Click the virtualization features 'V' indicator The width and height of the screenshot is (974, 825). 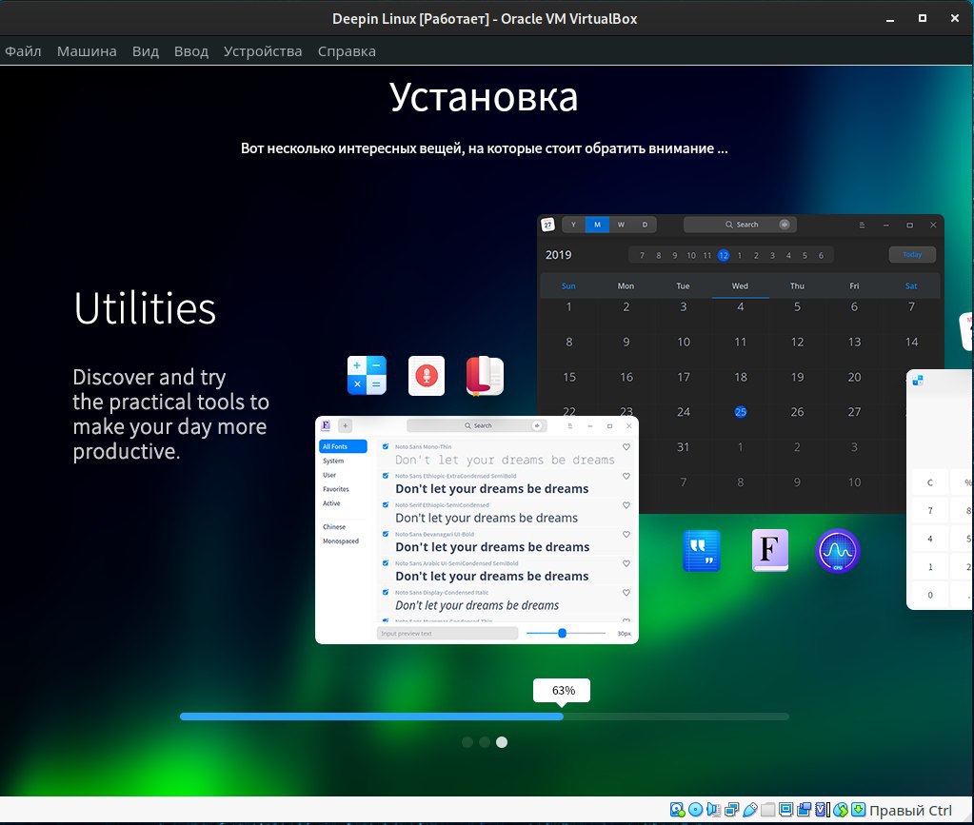pos(823,810)
